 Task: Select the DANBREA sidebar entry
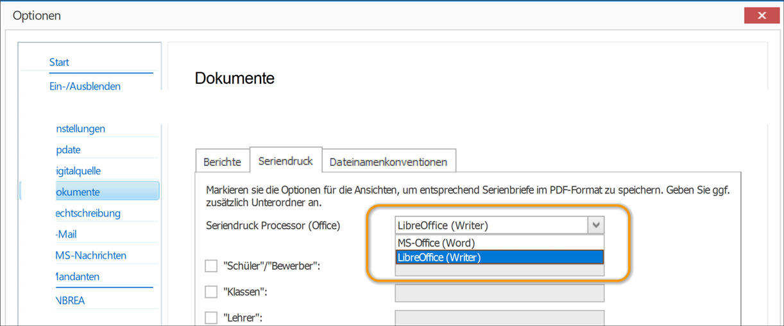[x=71, y=300]
